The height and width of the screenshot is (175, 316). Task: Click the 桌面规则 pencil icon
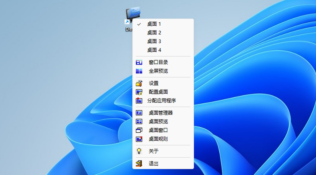(x=139, y=139)
